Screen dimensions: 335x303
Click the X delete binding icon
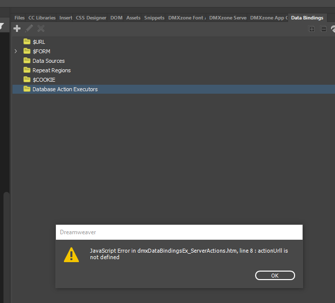[41, 28]
